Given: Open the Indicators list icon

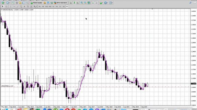Looking at the screenshot, I should pos(101,3).
